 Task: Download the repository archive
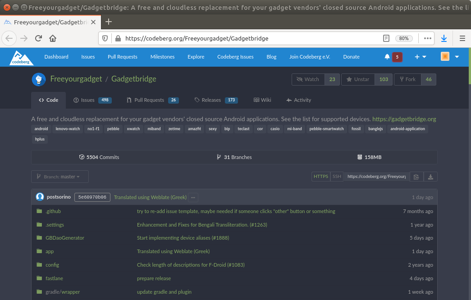430,176
